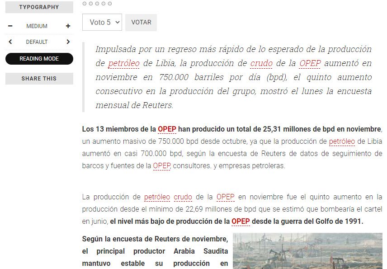Open OPEP link before 'consultores'
Screen dimensions: 387x269
coord(161,166)
